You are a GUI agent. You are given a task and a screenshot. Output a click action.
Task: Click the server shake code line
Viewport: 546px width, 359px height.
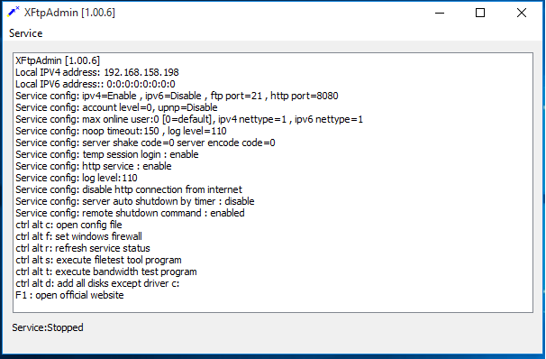tap(145, 143)
